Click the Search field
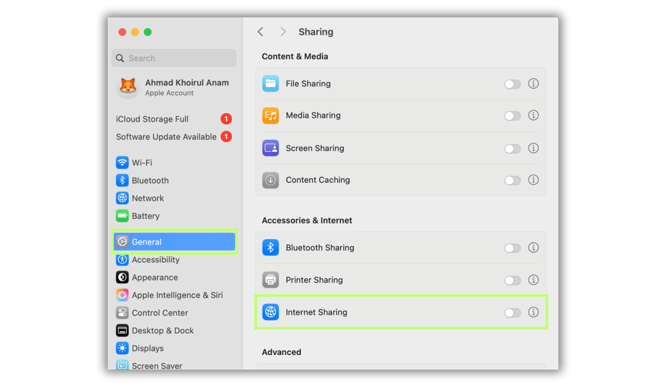Screen dimensions: 666x387 [x=174, y=58]
